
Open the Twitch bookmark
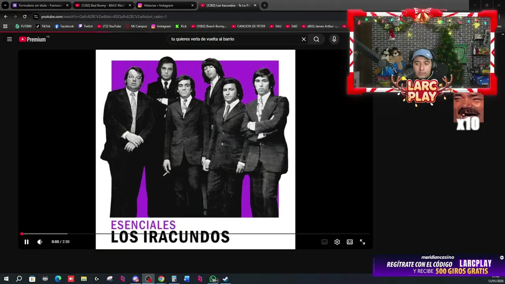(86, 26)
